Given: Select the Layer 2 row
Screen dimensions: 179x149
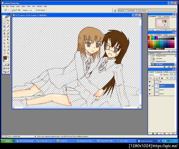Looking at the screenshot, I should (x=161, y=90).
